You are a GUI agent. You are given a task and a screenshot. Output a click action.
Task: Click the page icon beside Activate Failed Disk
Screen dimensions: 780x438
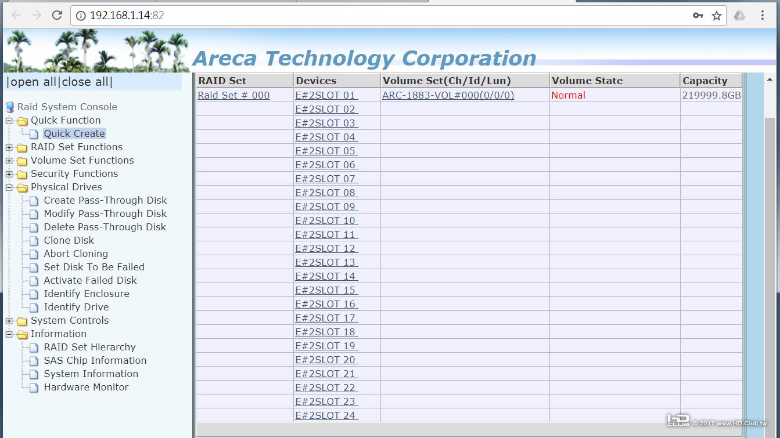pos(34,281)
